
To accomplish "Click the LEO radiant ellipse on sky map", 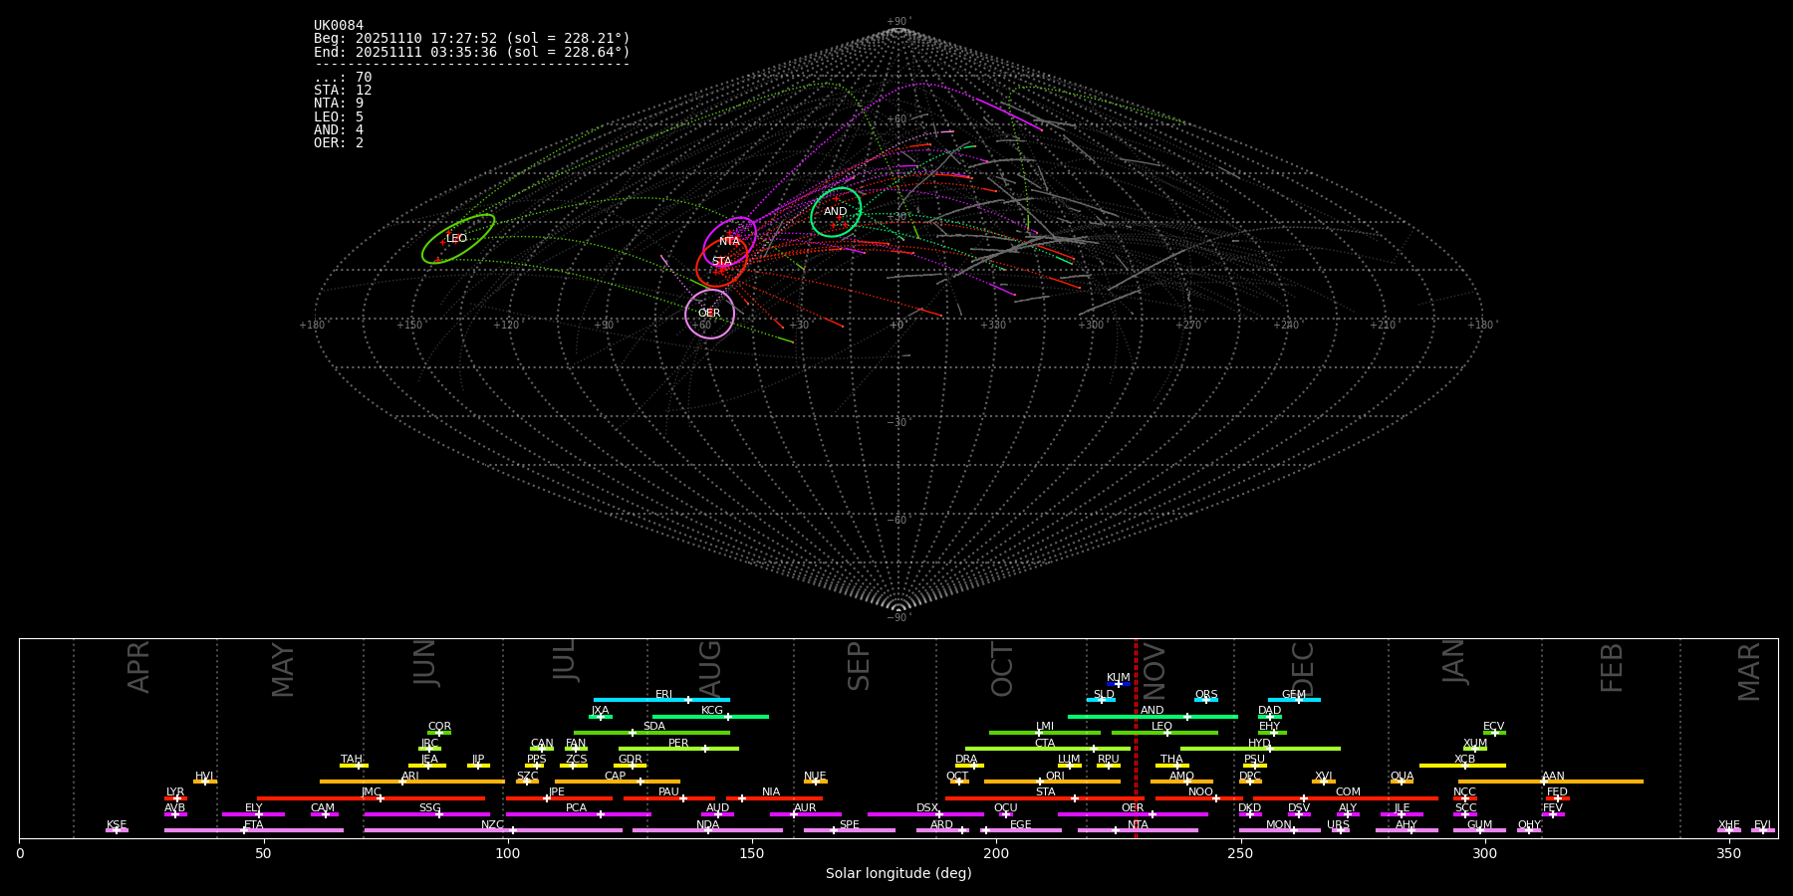I will (x=458, y=239).
